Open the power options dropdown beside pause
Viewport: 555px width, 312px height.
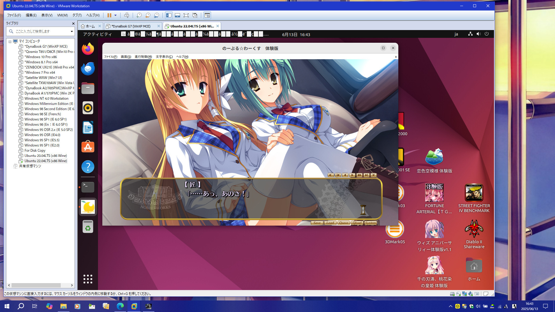pyautogui.click(x=116, y=15)
